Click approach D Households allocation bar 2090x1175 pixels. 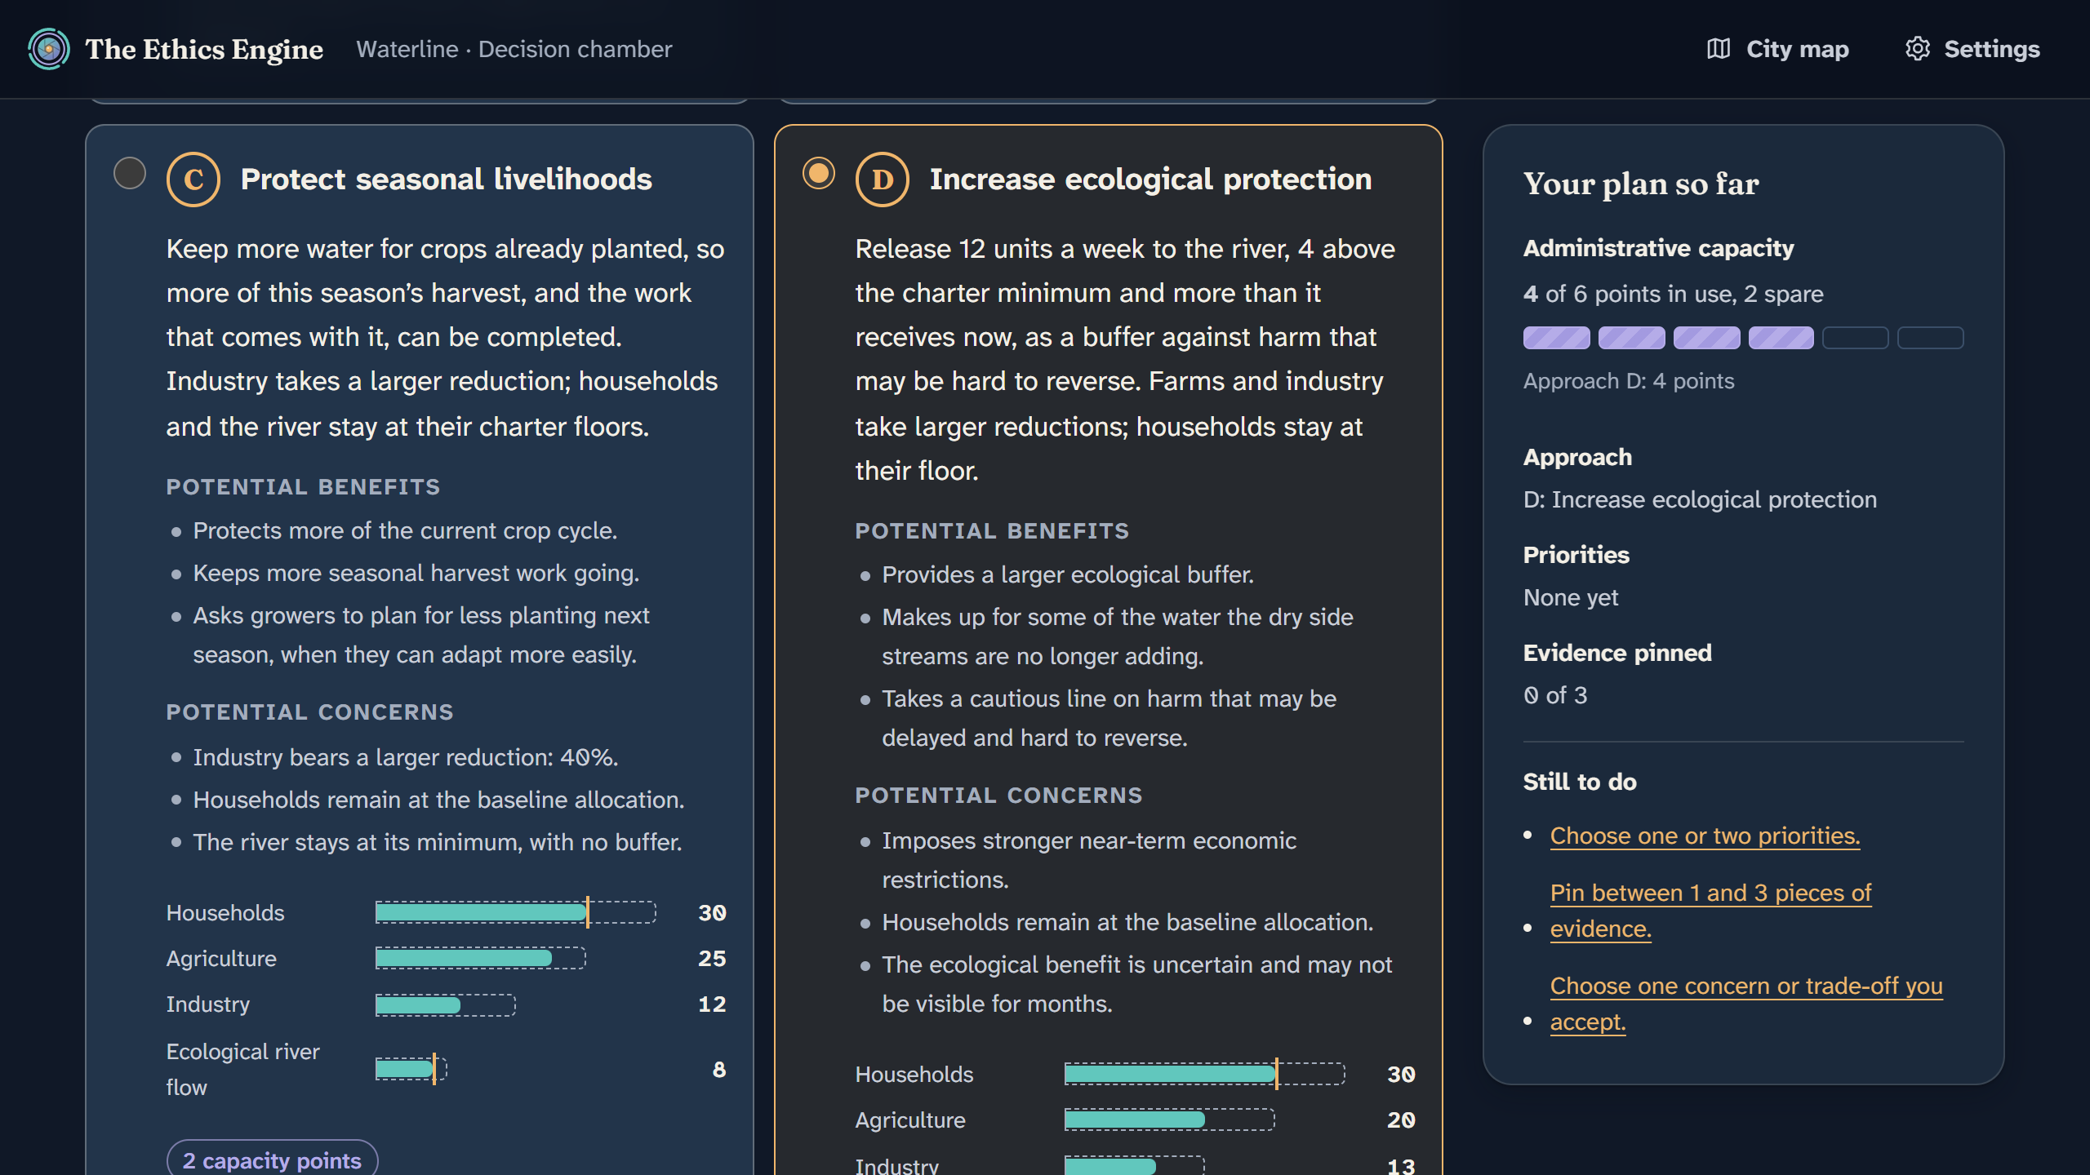pos(1205,1074)
